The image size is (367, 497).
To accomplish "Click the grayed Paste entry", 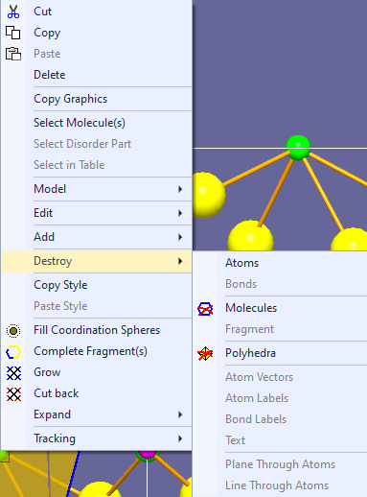I will 97,54.
